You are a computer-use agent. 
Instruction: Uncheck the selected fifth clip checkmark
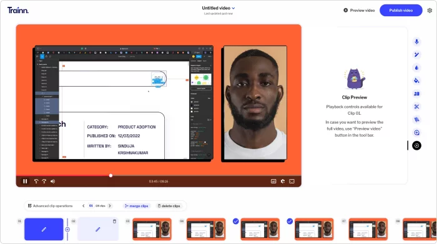click(x=236, y=221)
